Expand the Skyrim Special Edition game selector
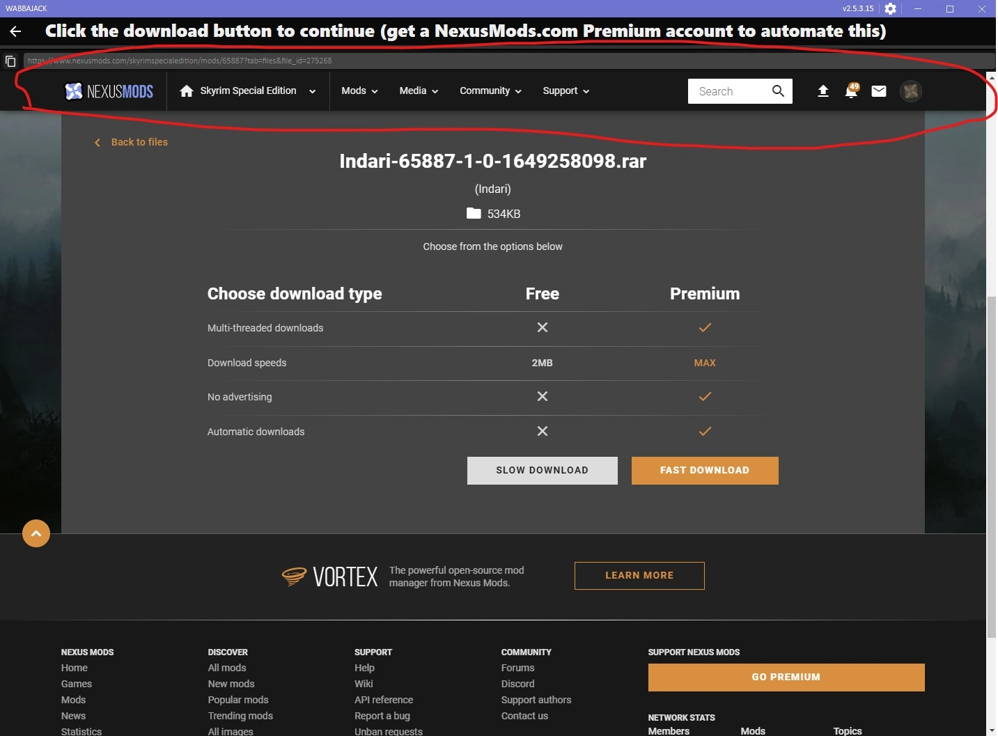The width and height of the screenshot is (998, 736). click(312, 91)
